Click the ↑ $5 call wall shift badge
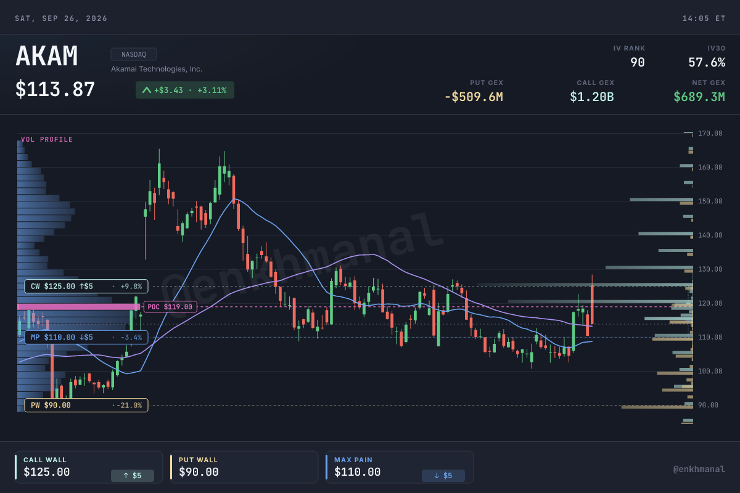Image resolution: width=740 pixels, height=493 pixels. pos(133,476)
